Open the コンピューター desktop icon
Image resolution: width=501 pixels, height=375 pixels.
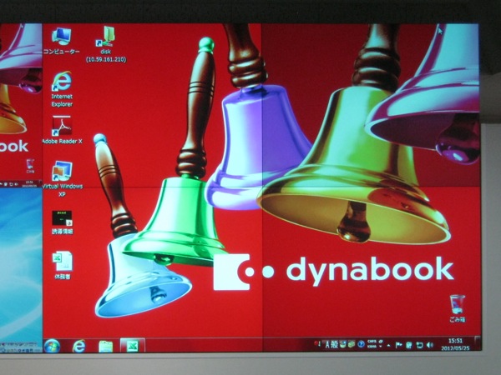pyautogui.click(x=61, y=37)
